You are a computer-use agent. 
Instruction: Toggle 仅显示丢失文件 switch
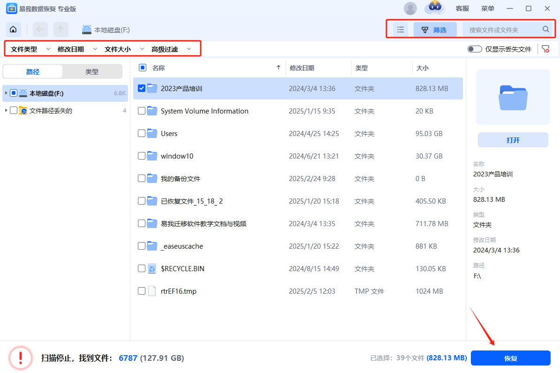[x=475, y=49]
